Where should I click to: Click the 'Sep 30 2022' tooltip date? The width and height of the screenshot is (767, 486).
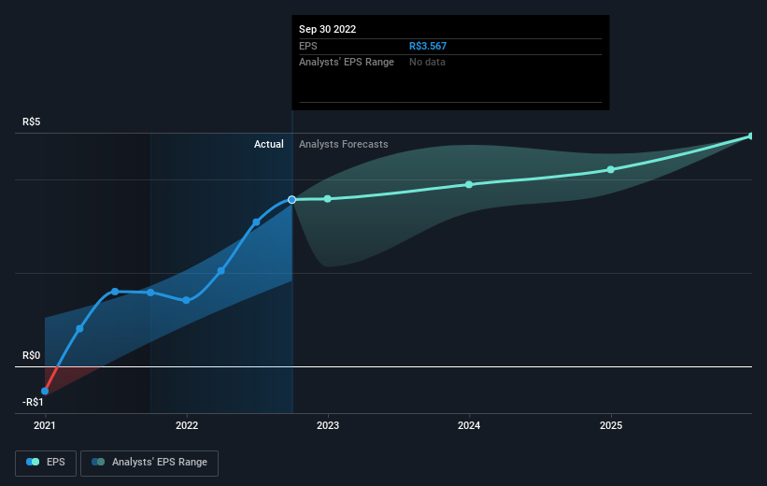pyautogui.click(x=328, y=29)
